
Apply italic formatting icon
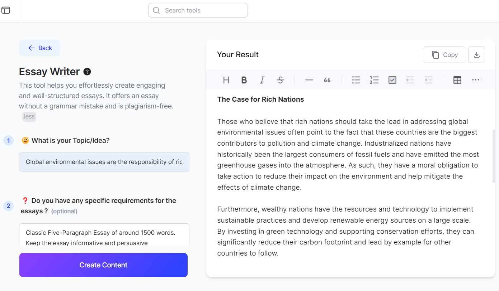(262, 80)
